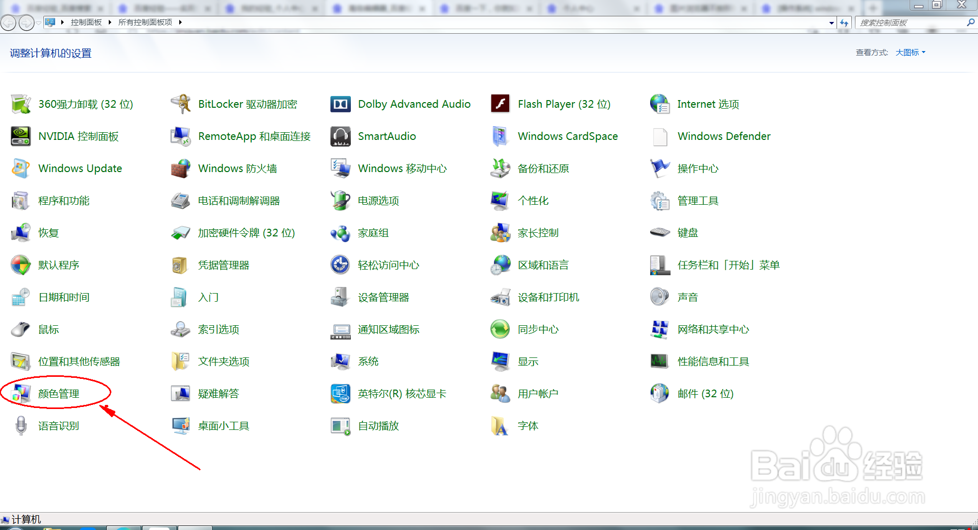Open the Windows 移动中心 link
Screen dimensions: 978x530
402,168
